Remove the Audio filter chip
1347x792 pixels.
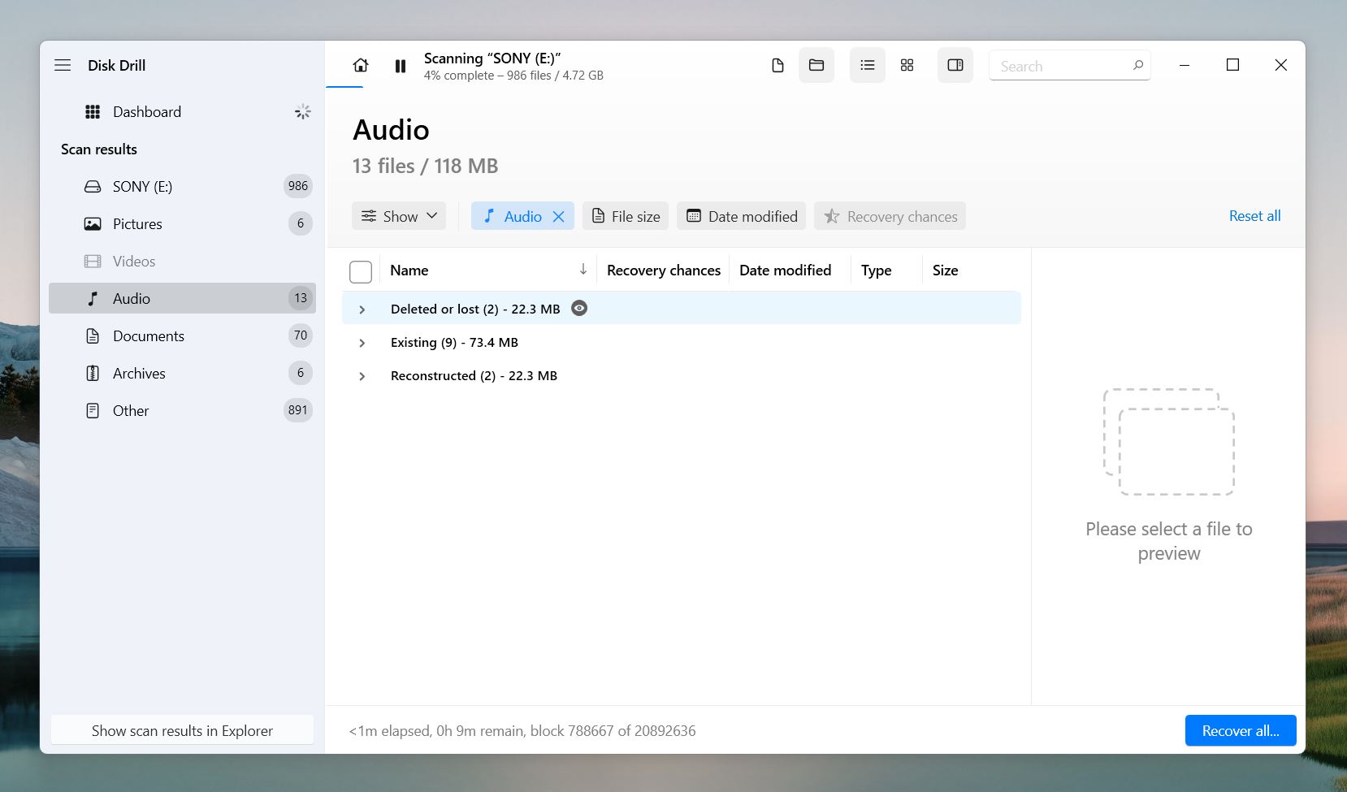coord(559,216)
